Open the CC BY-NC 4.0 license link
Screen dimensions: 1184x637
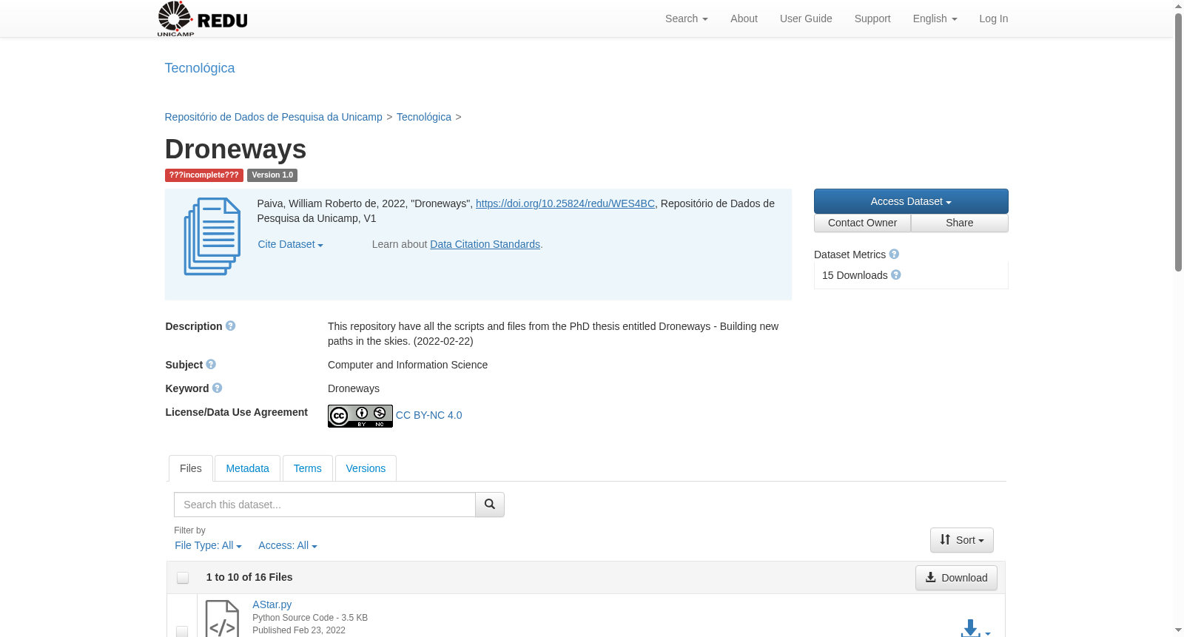tap(429, 415)
